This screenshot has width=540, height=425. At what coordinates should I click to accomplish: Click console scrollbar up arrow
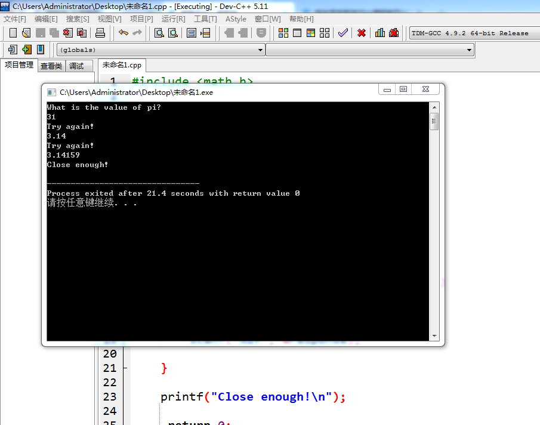[x=434, y=107]
